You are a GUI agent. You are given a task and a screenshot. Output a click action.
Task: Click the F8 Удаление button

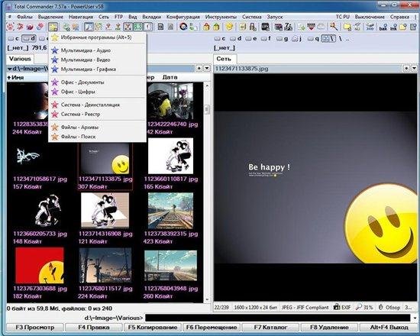(329, 328)
